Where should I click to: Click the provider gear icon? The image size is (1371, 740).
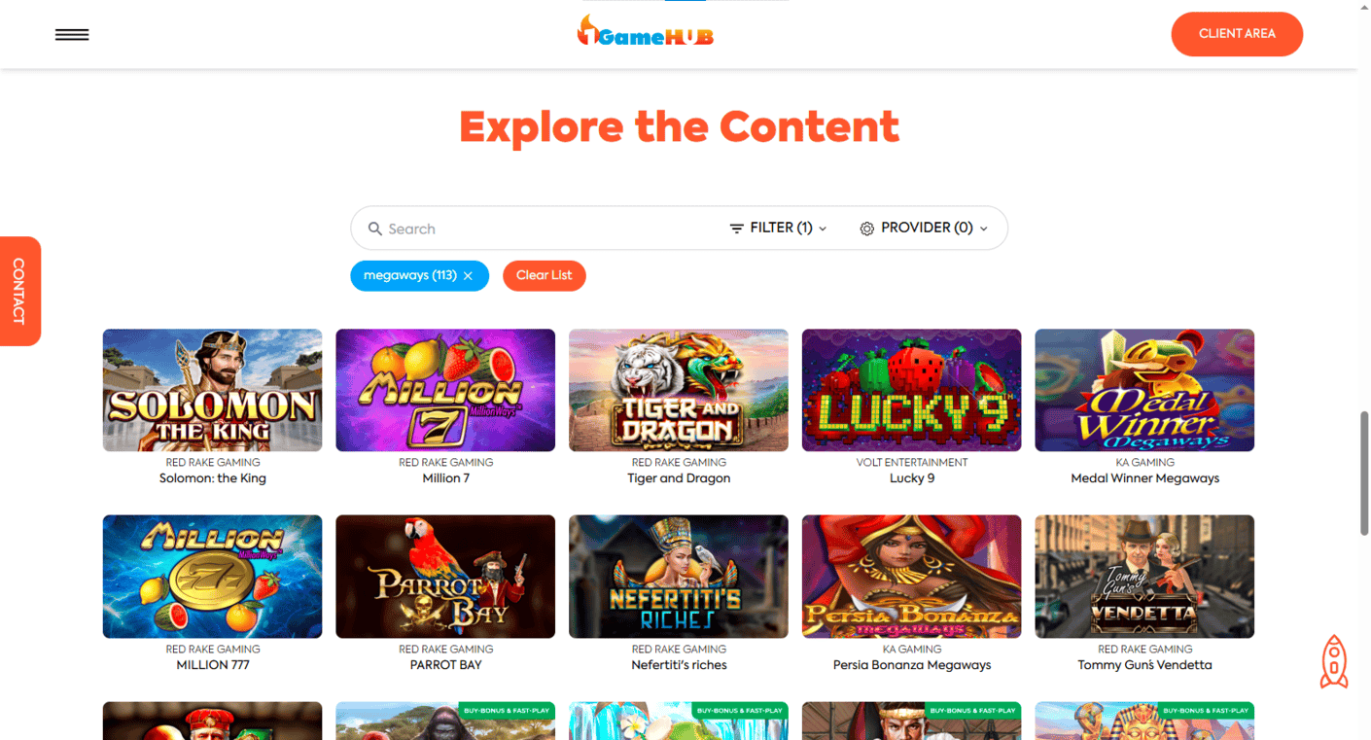(867, 229)
